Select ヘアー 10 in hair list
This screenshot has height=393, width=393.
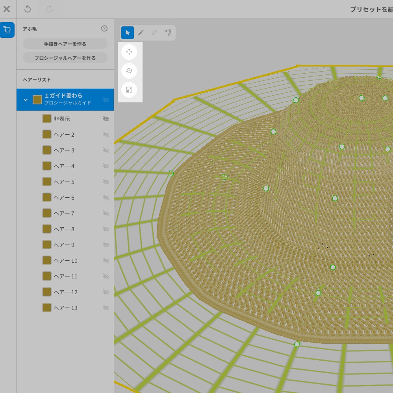coord(65,260)
